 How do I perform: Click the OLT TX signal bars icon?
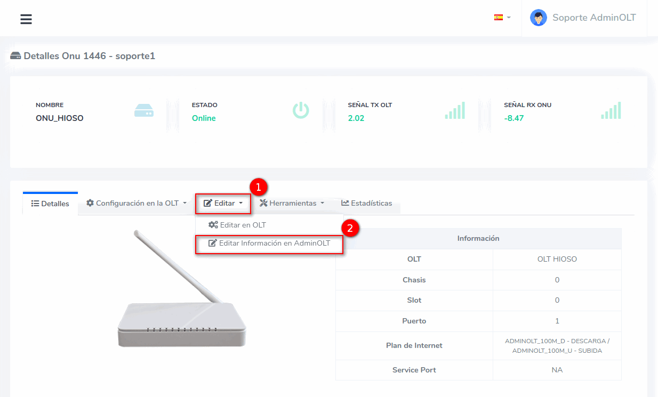point(455,110)
